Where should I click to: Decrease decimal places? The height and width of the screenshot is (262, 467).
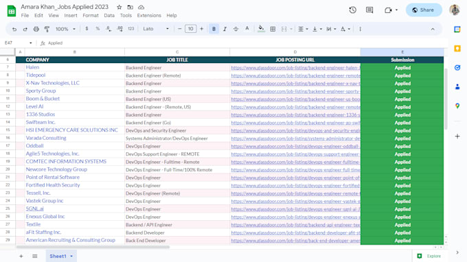(x=109, y=29)
